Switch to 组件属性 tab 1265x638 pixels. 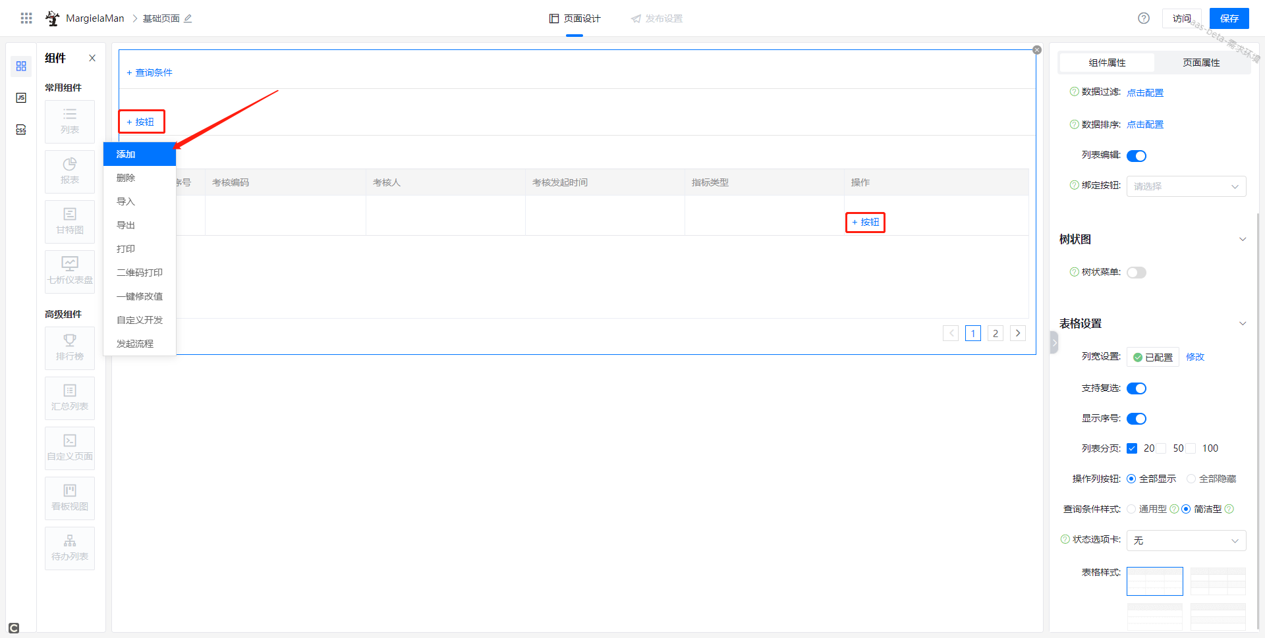[x=1107, y=63]
